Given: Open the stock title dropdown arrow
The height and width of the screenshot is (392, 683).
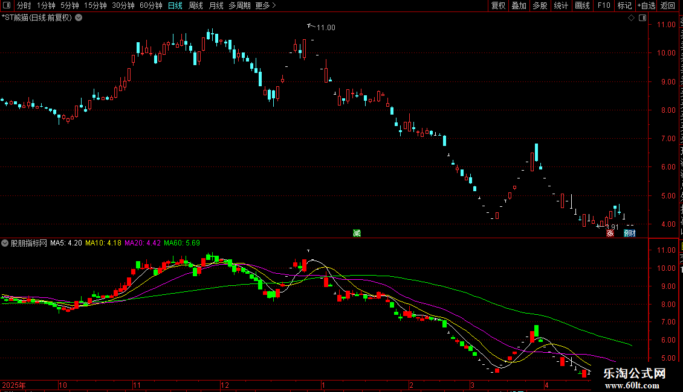Looking at the screenshot, I should coord(79,18).
